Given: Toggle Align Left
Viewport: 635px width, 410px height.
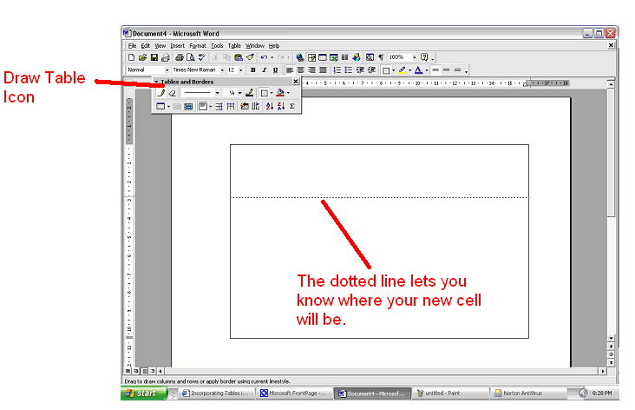Looking at the screenshot, I should [x=289, y=70].
